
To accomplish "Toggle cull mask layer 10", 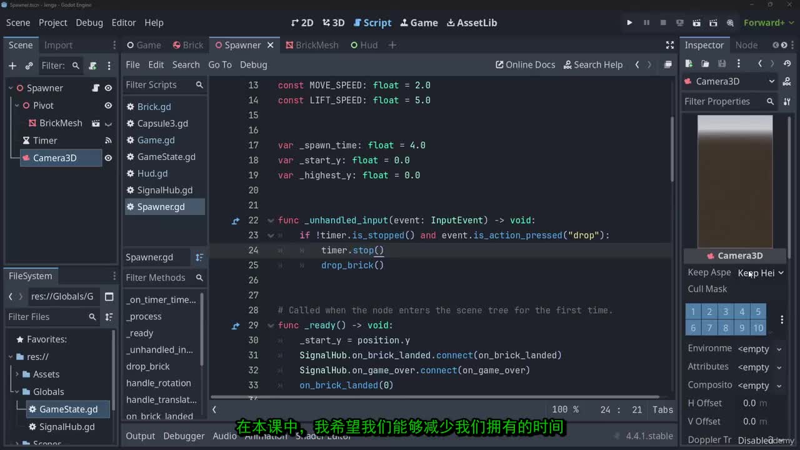I will [758, 327].
